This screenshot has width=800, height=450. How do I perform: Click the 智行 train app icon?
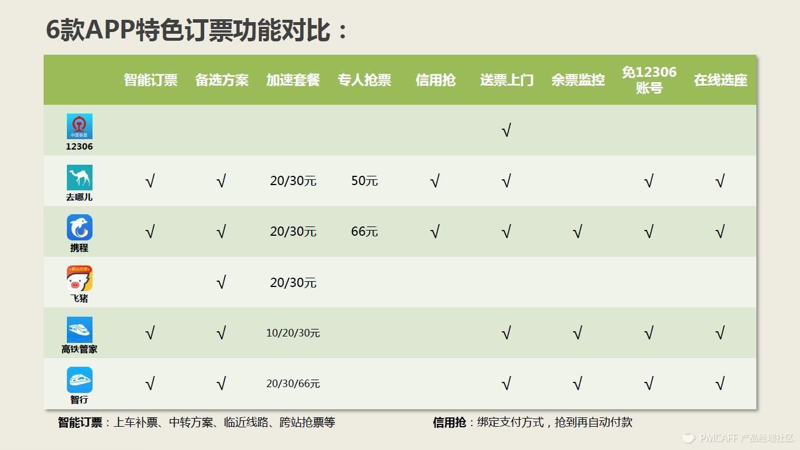(x=79, y=380)
